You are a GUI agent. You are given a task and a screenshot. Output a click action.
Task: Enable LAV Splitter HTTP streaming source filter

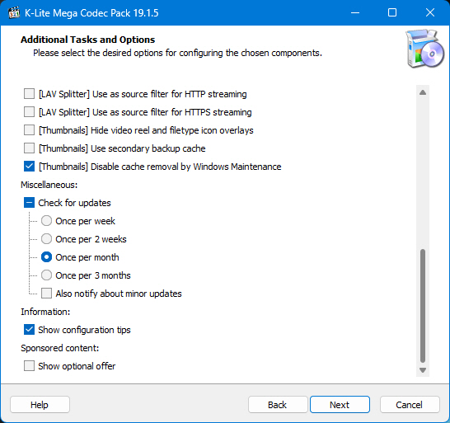click(x=29, y=94)
